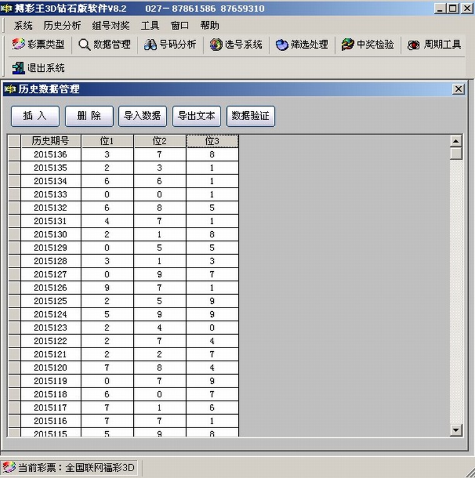The height and width of the screenshot is (478, 475).
Task: Open the 系统 menu
Action: (x=23, y=26)
